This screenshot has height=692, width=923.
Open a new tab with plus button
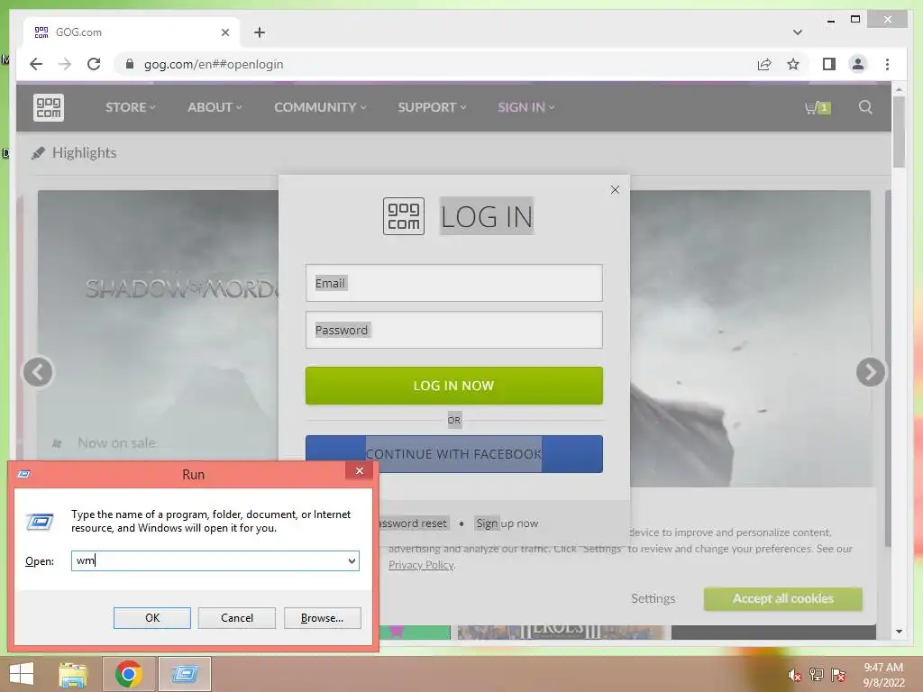point(260,32)
